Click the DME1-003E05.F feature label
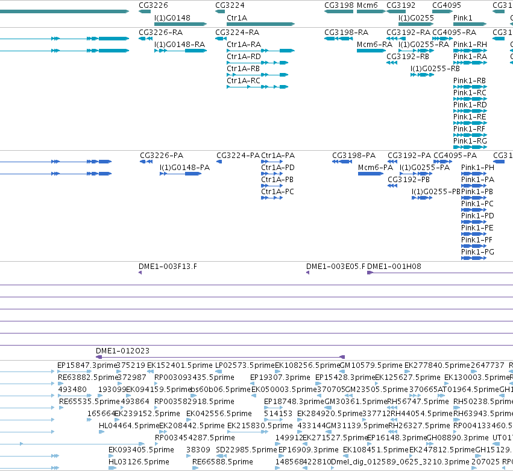This screenshot has width=513, height=471. [336, 267]
